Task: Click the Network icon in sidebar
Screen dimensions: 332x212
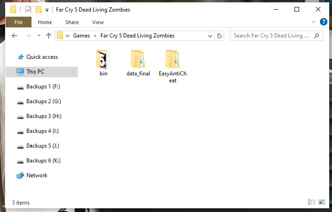Action: pos(20,175)
